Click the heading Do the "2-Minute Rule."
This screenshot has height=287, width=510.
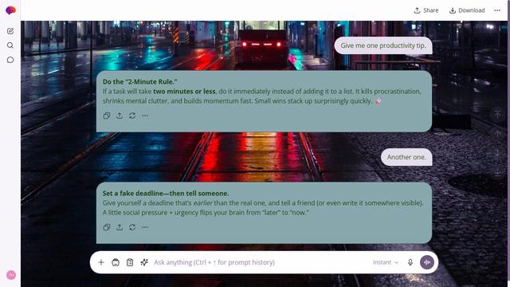pyautogui.click(x=140, y=81)
